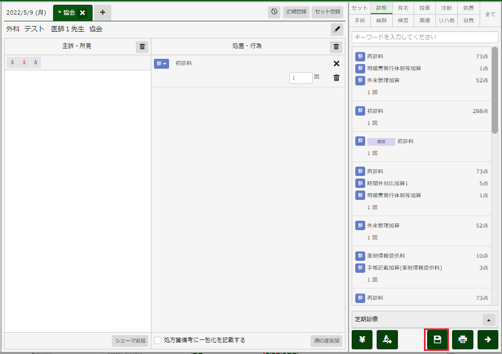Screen dimensions: 502x354
Task: Switch to the 在宅 tab
Action: pos(403,8)
